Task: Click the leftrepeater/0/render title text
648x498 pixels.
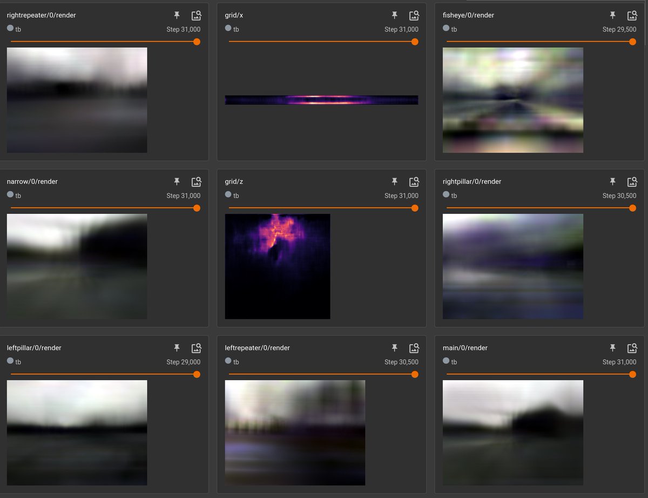Action: (257, 348)
